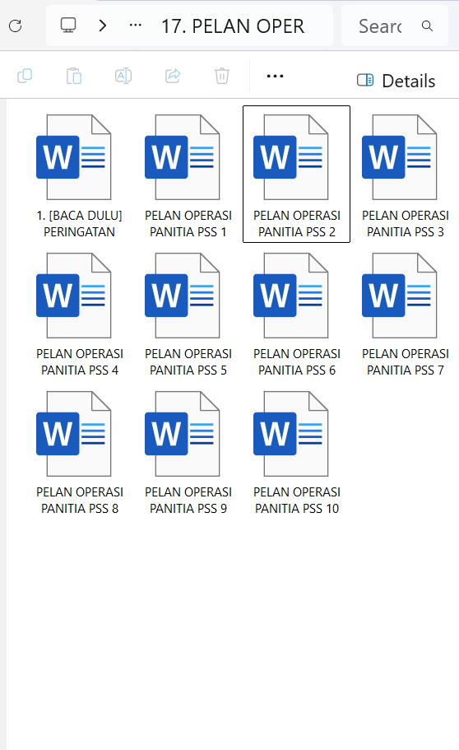Screen dimensions: 459x750
Task: Click the 17. PELAN OPER breadcrumb folder
Action: [x=233, y=26]
